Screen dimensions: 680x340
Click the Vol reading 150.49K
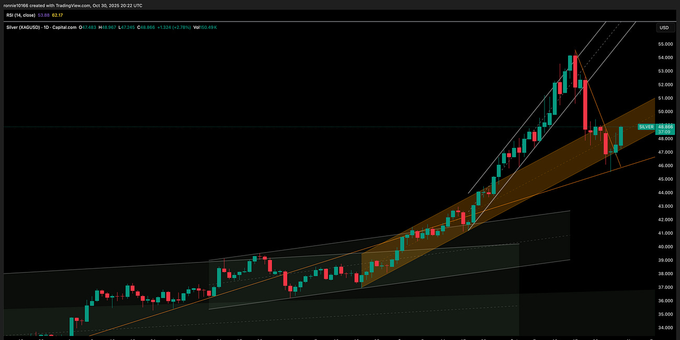pyautogui.click(x=209, y=27)
